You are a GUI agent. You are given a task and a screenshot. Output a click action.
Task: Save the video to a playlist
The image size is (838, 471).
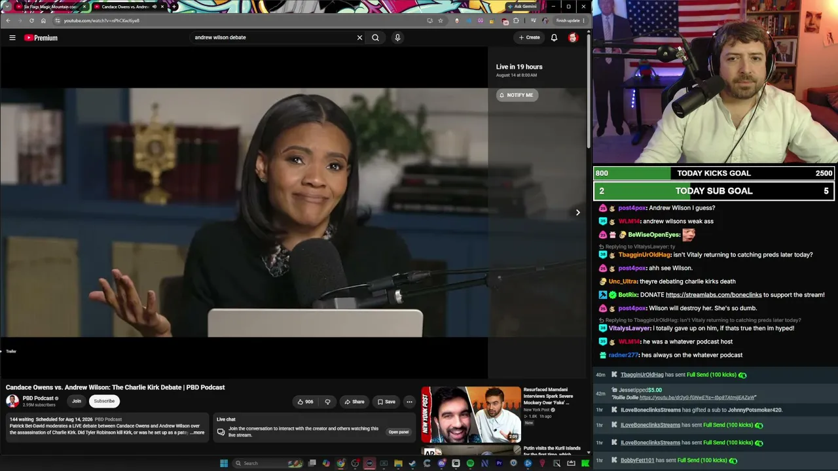[x=386, y=402]
